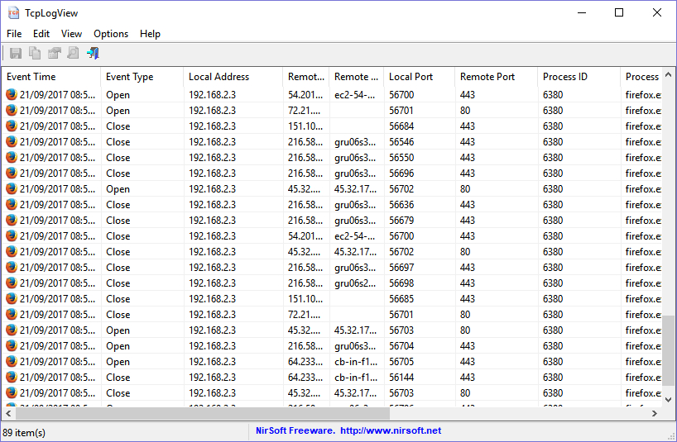Open Properties via the toolbar icon

54,54
